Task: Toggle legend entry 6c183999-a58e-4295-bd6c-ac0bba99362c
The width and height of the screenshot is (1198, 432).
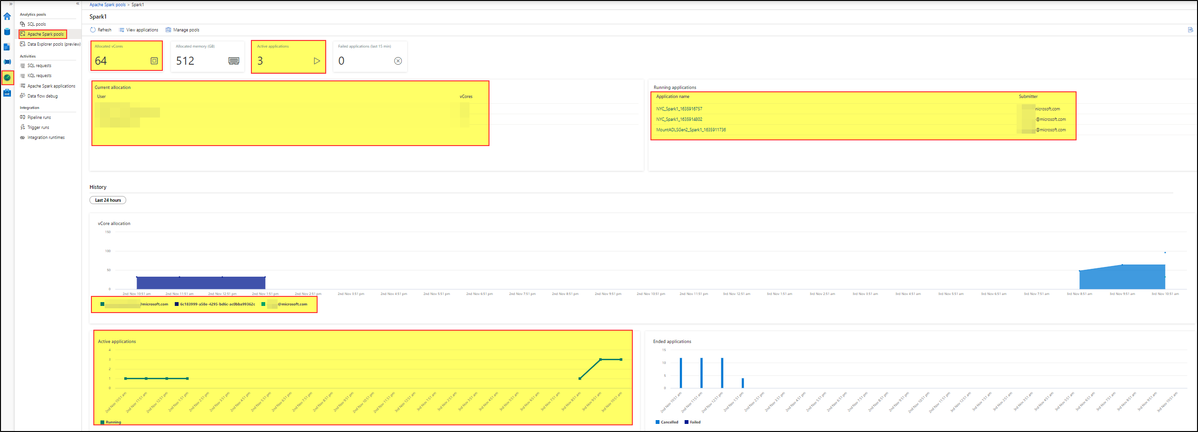Action: point(215,304)
